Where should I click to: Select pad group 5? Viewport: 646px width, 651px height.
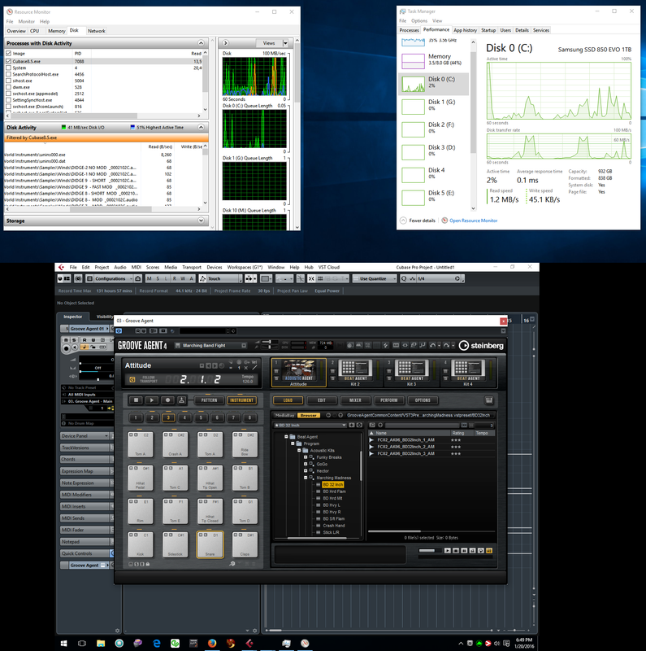pyautogui.click(x=201, y=417)
